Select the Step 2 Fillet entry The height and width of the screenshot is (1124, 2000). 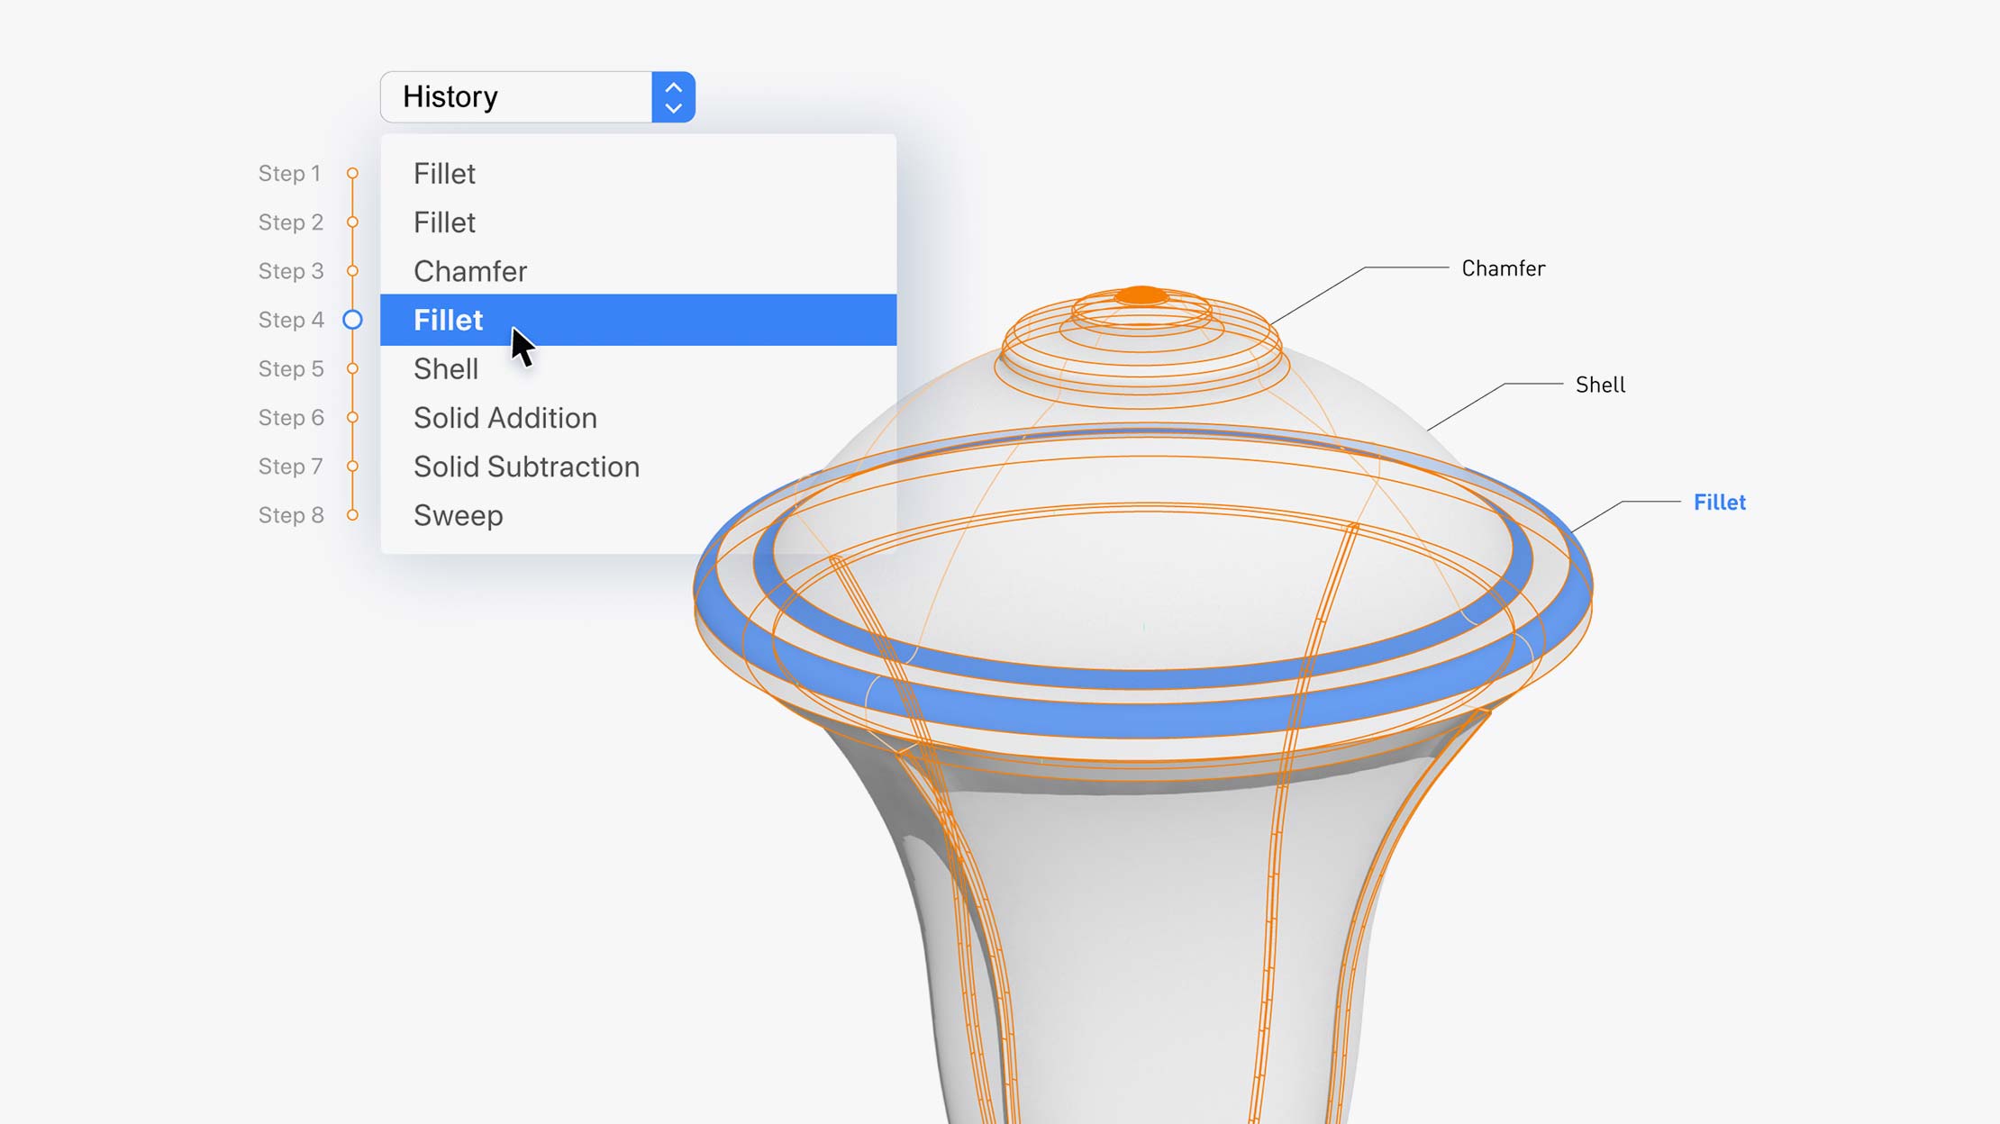638,222
